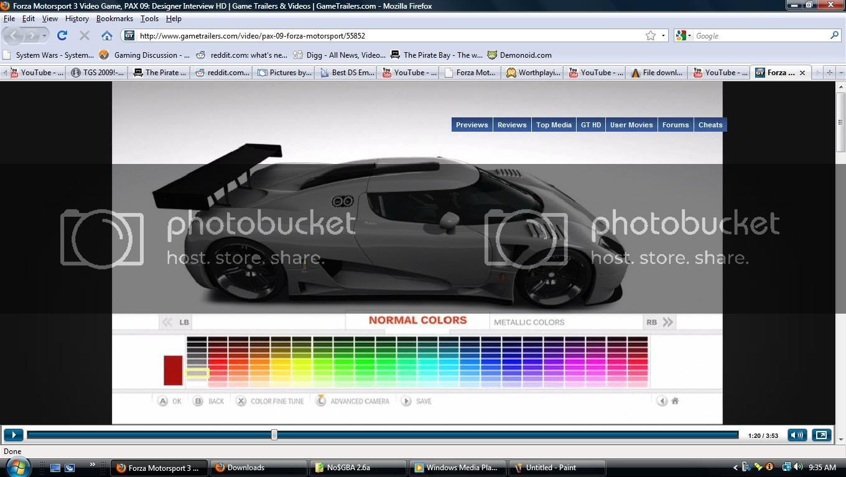Switch to the Pictures by tab
The image size is (846, 477).
pos(283,73)
